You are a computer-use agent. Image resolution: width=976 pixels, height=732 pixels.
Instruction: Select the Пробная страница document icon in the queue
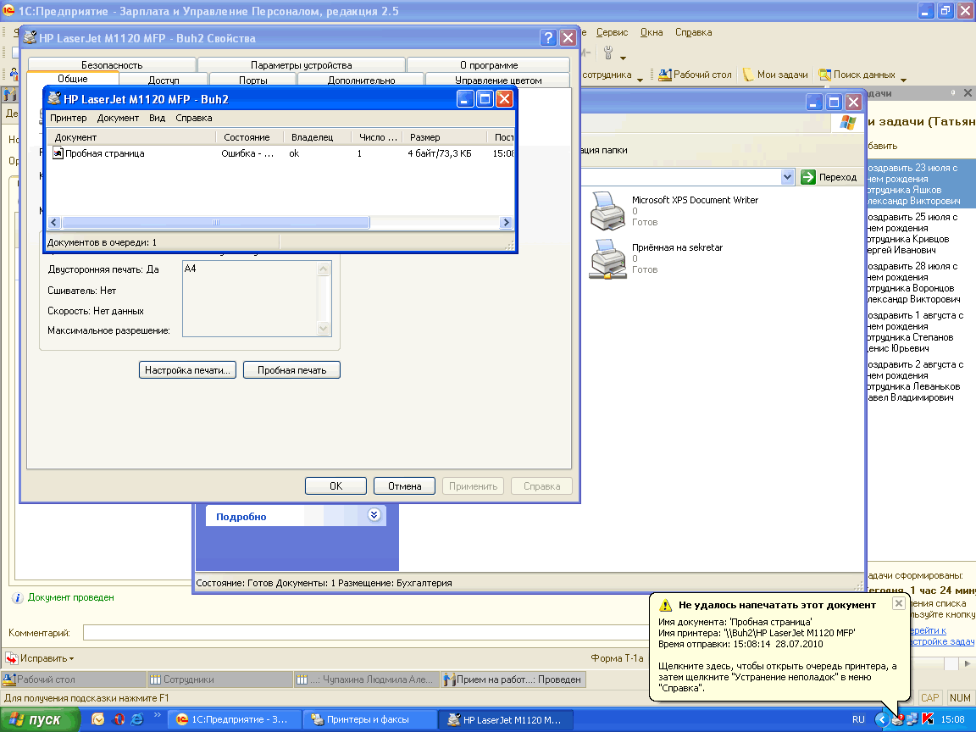58,153
